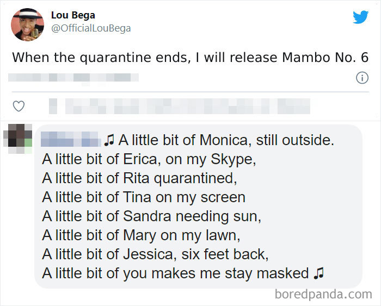Open Lou Bega's profile avatar

(27, 24)
